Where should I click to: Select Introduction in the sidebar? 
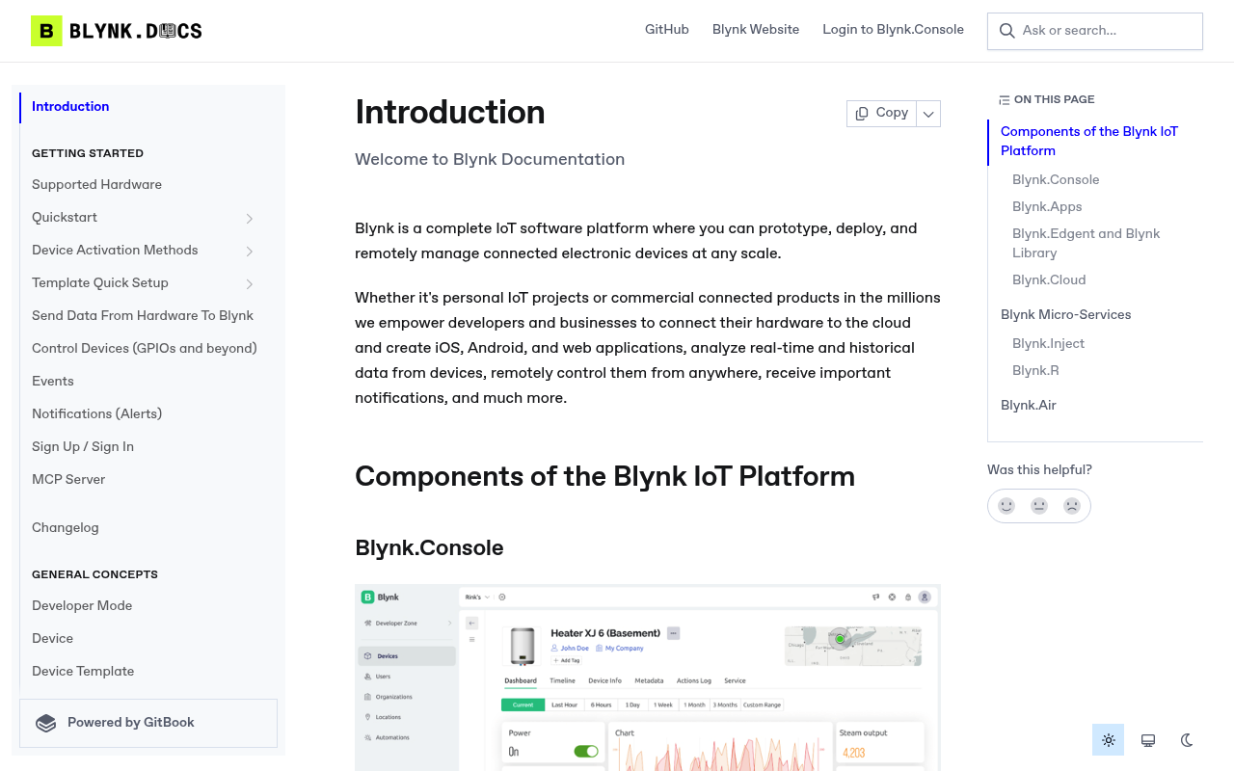coord(147,107)
